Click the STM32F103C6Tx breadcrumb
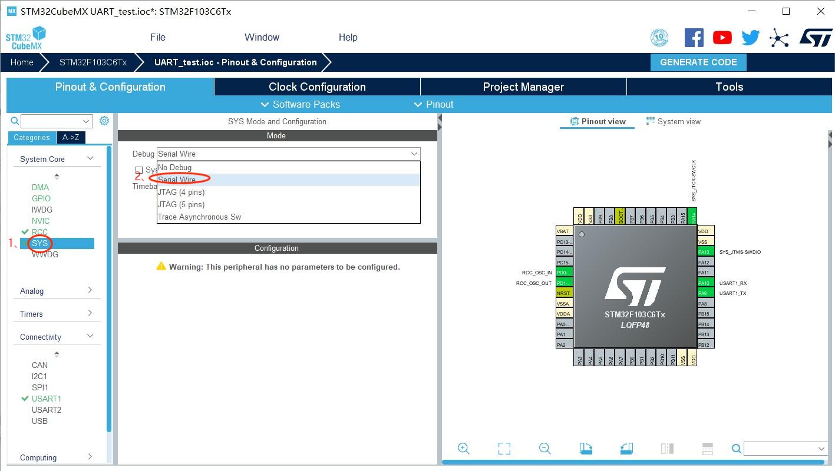 [93, 62]
